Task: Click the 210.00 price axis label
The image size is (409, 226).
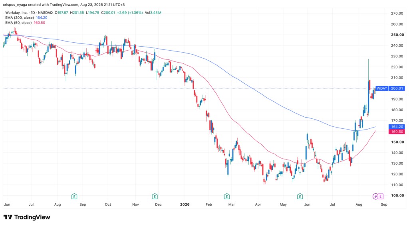Action: coord(397,78)
